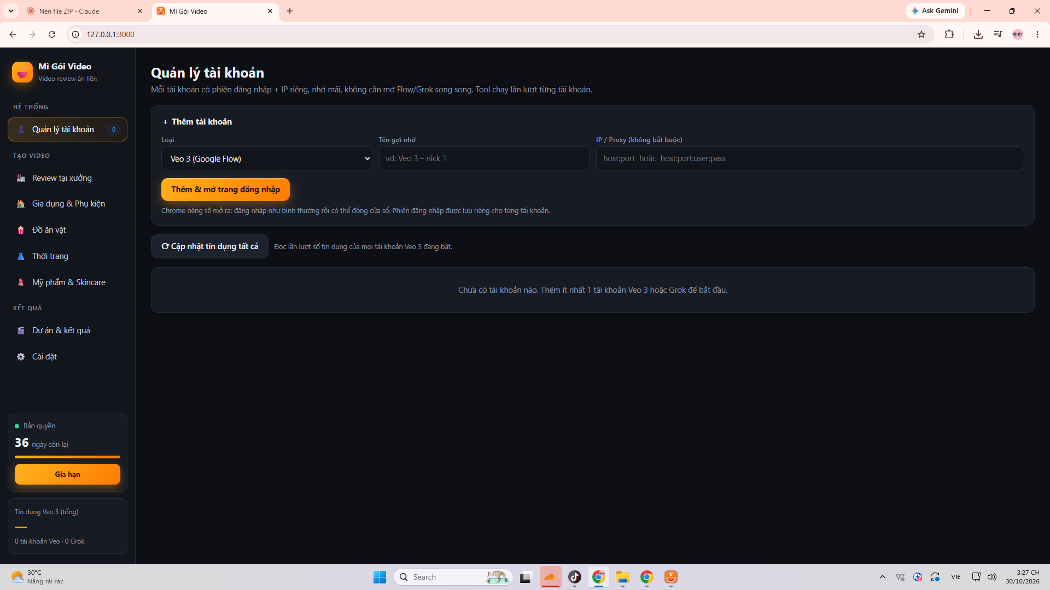1050x590 pixels.
Task: Open the Mì Gói Video taskbar app icon
Action: coord(671,577)
